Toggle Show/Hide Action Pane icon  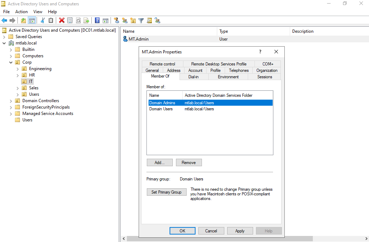tap(106, 21)
